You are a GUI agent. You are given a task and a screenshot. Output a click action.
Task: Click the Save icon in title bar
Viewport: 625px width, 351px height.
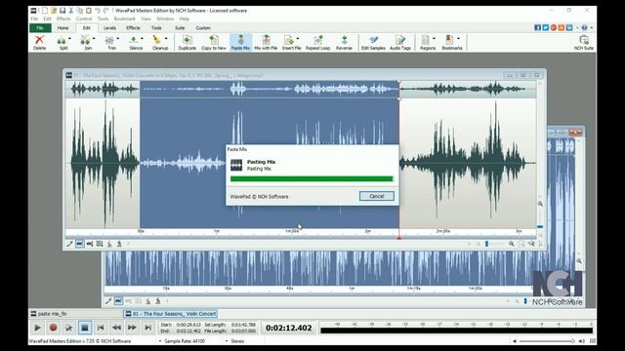(x=62, y=11)
